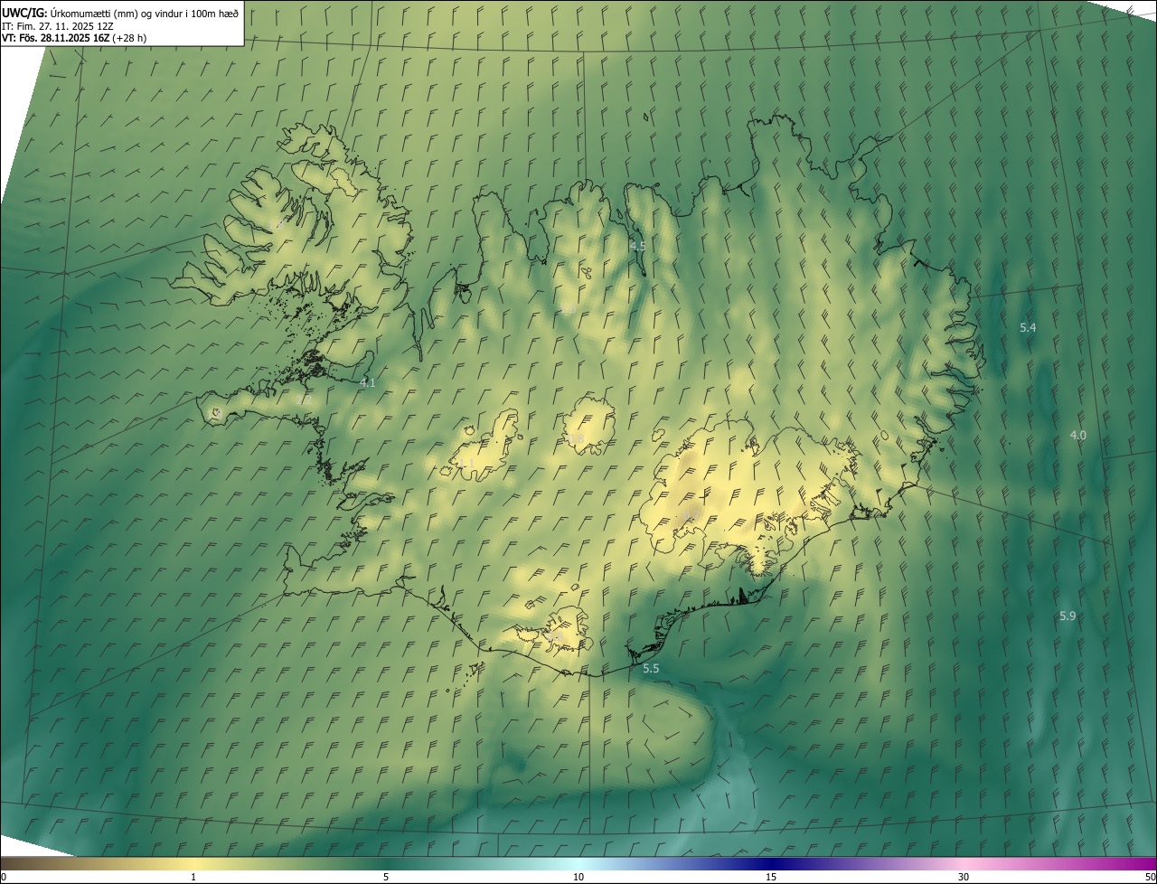The height and width of the screenshot is (884, 1157).
Task: Click the 4.1 value near Breiðafjörður
Action: click(367, 382)
